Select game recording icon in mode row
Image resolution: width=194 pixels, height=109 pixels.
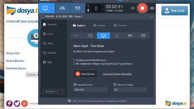coord(130,36)
